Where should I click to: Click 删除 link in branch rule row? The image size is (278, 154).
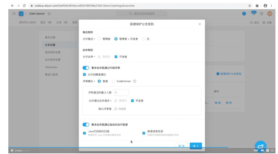[x=229, y=103]
